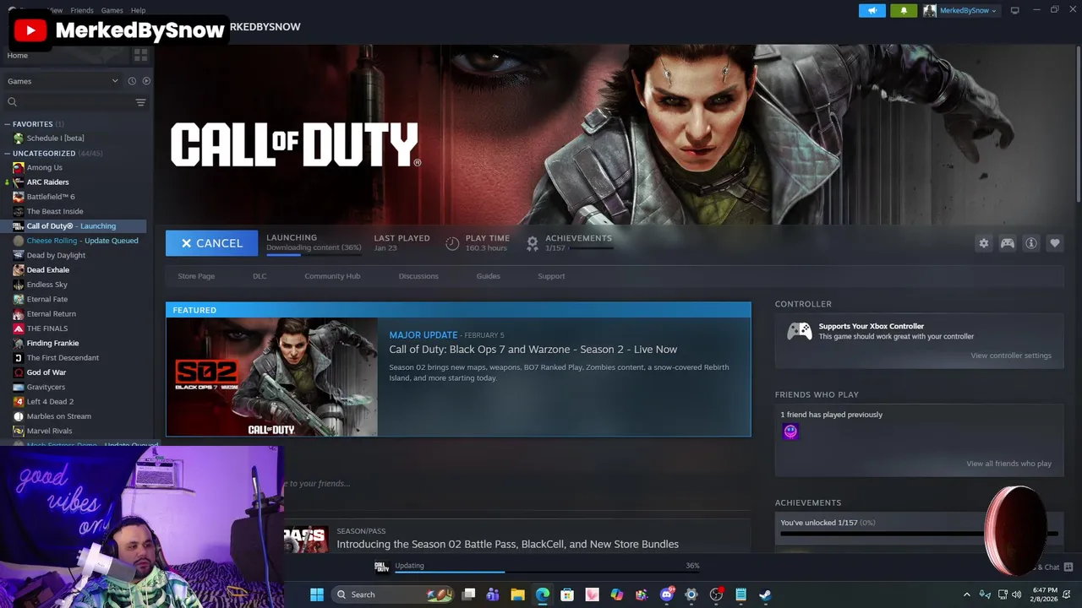Open Microsoft Store from the taskbar

click(567, 594)
